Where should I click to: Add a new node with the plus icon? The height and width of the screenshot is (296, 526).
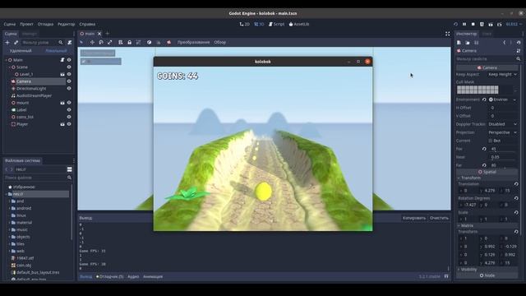(x=7, y=43)
